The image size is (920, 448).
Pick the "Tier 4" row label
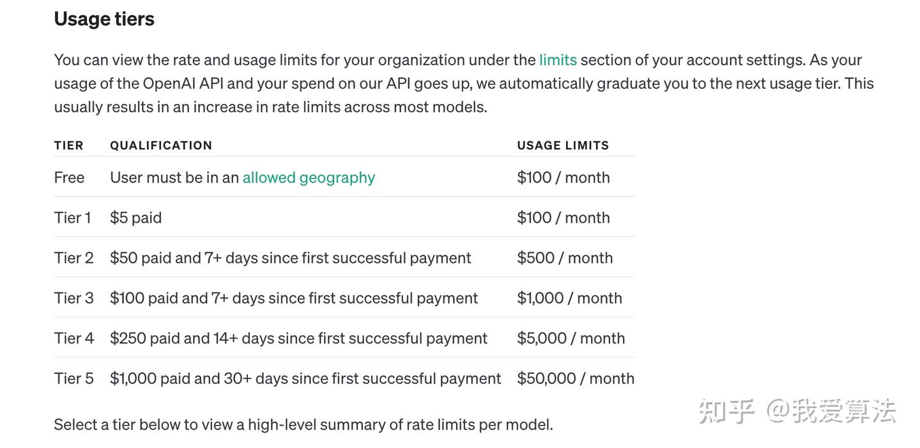pos(73,338)
